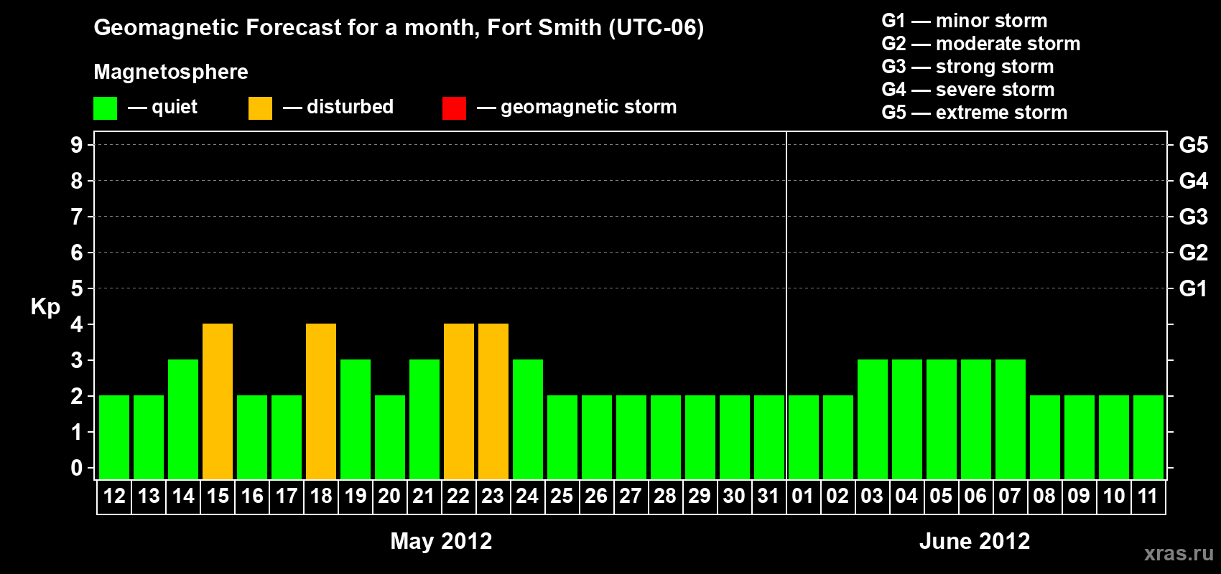Click the date label 02 under June

click(x=838, y=497)
